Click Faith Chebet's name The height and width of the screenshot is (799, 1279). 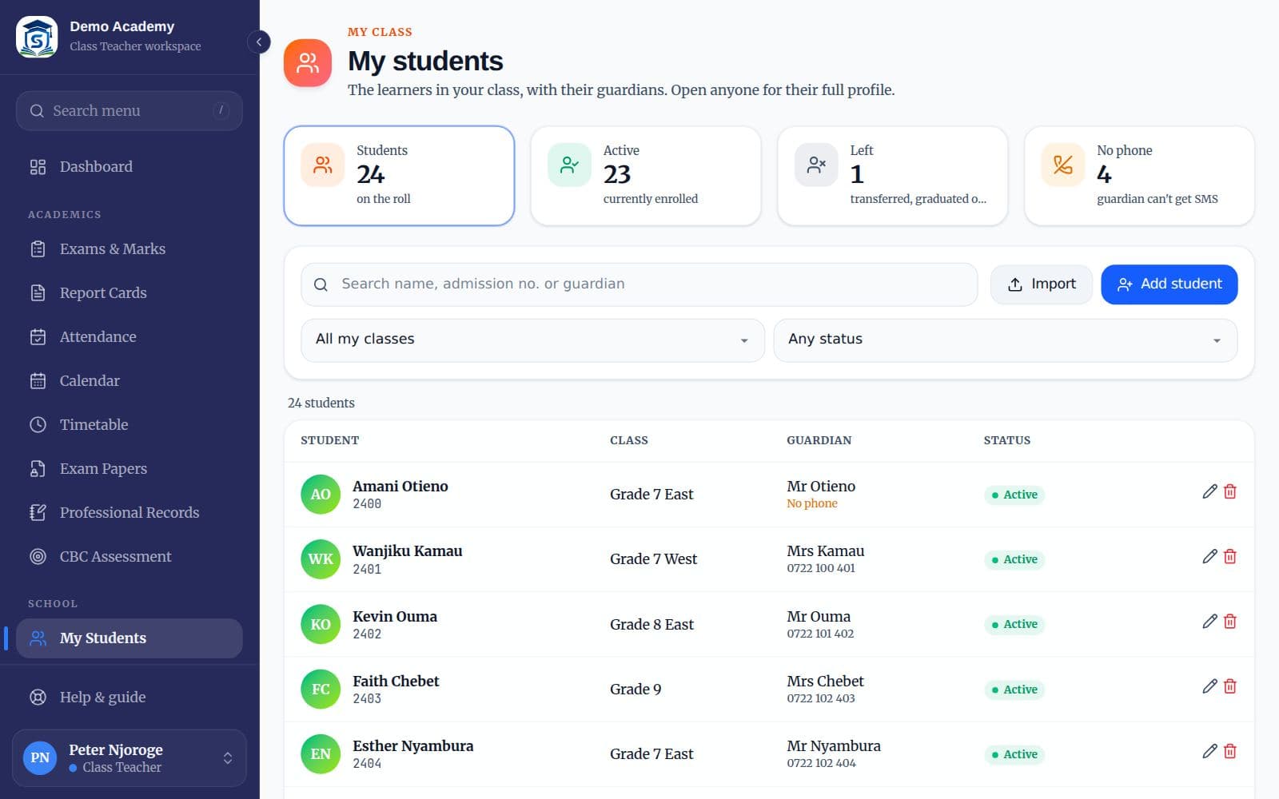click(x=396, y=681)
